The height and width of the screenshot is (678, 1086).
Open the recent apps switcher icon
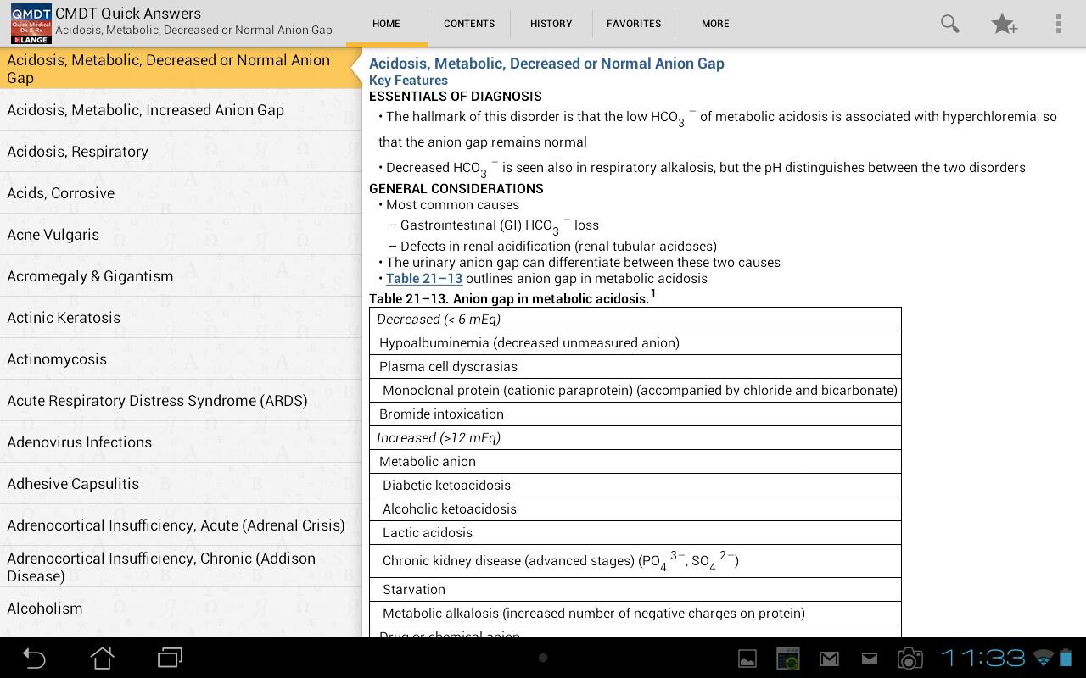coord(171,658)
